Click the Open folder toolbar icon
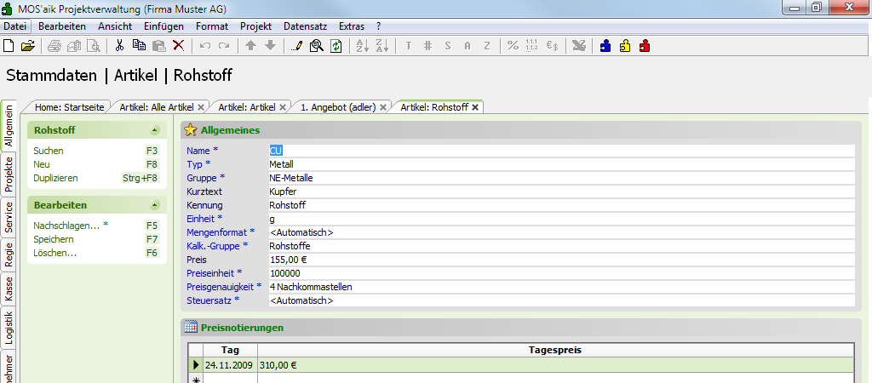The height and width of the screenshot is (383, 872). 28,46
